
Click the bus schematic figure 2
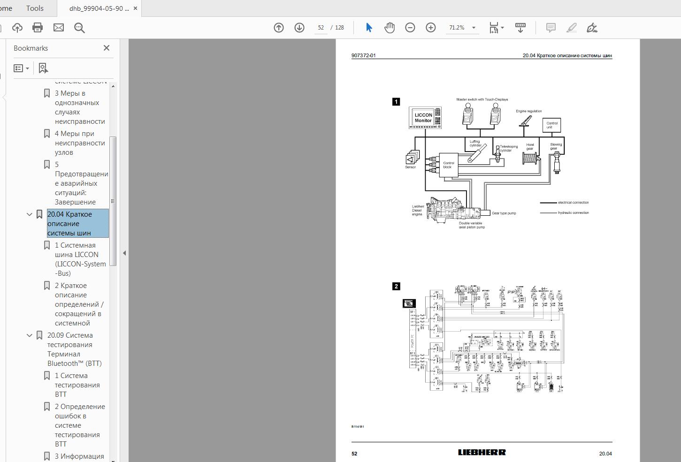[x=483, y=338]
